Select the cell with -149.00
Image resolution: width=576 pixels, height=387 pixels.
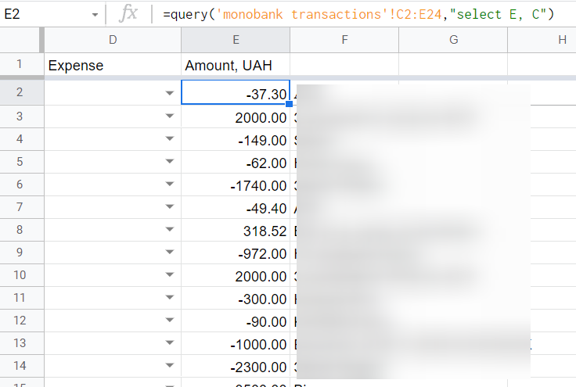(236, 139)
